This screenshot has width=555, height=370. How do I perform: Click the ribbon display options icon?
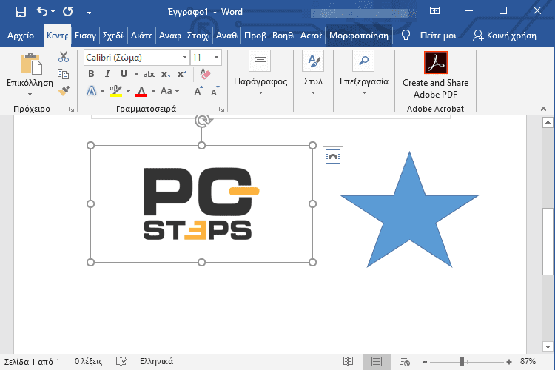(x=434, y=10)
